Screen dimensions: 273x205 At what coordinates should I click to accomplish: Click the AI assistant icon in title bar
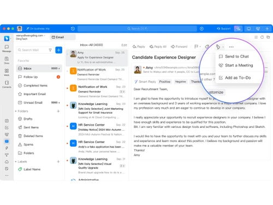239,28
